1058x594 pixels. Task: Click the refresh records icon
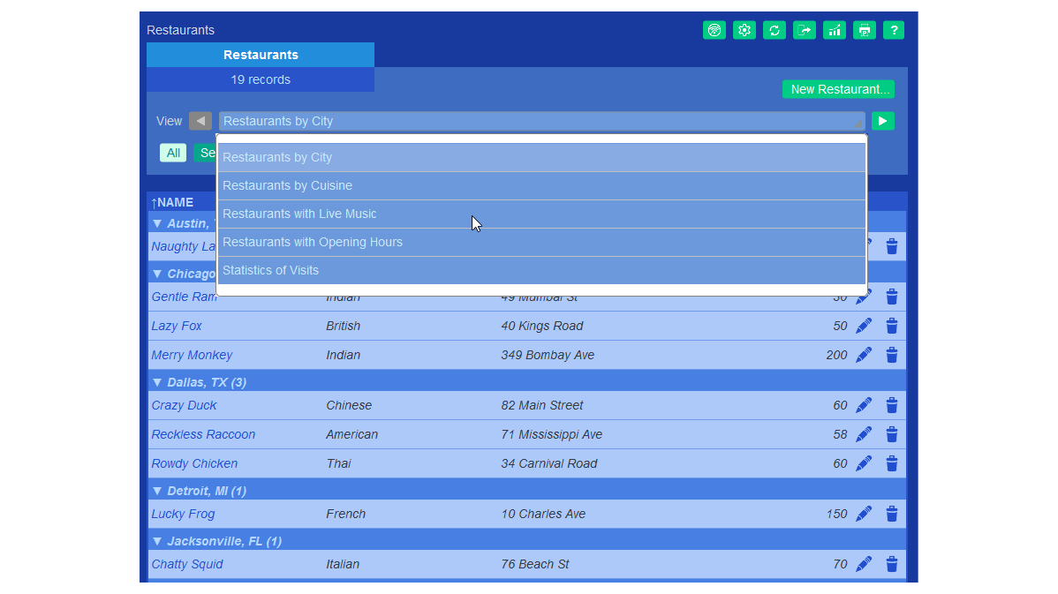point(775,30)
